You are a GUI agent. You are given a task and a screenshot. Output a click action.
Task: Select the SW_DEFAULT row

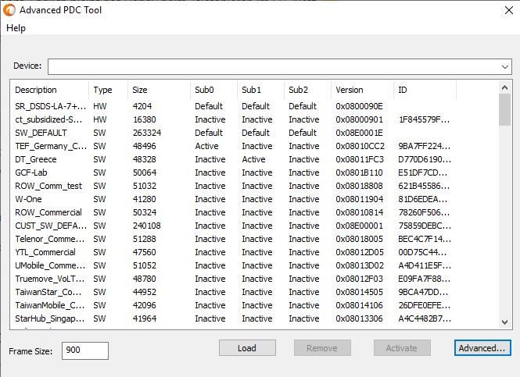point(232,133)
